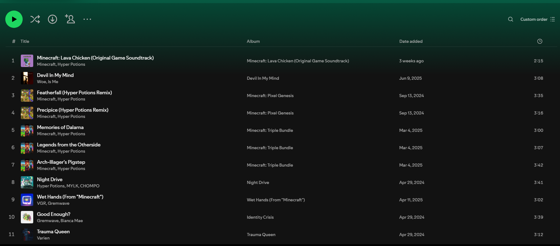
Task: Sort by duration clock icon header
Action: (x=540, y=41)
